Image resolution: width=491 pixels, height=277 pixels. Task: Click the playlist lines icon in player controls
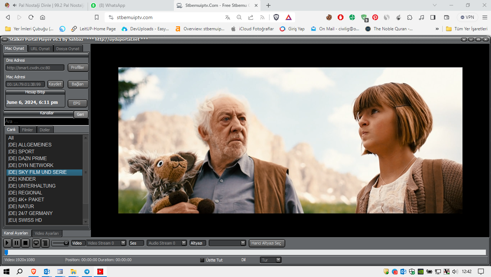(45, 243)
